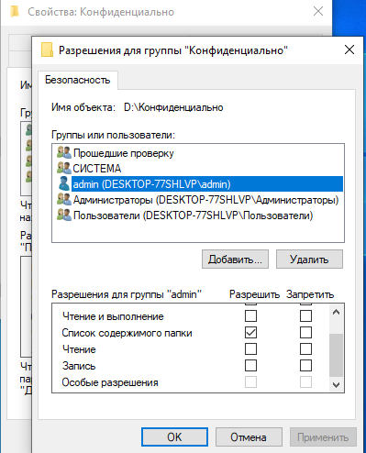
Task: Select the group icon beside Прошедшие проверку
Action: point(64,152)
